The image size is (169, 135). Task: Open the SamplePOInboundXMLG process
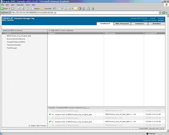click(x=16, y=42)
